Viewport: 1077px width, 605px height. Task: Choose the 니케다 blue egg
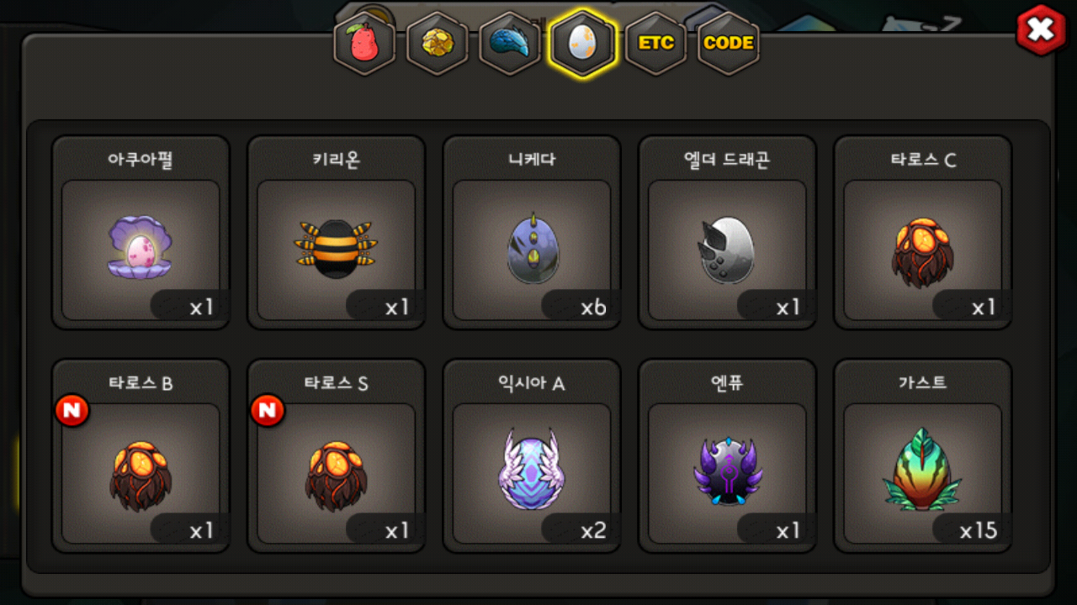point(532,232)
